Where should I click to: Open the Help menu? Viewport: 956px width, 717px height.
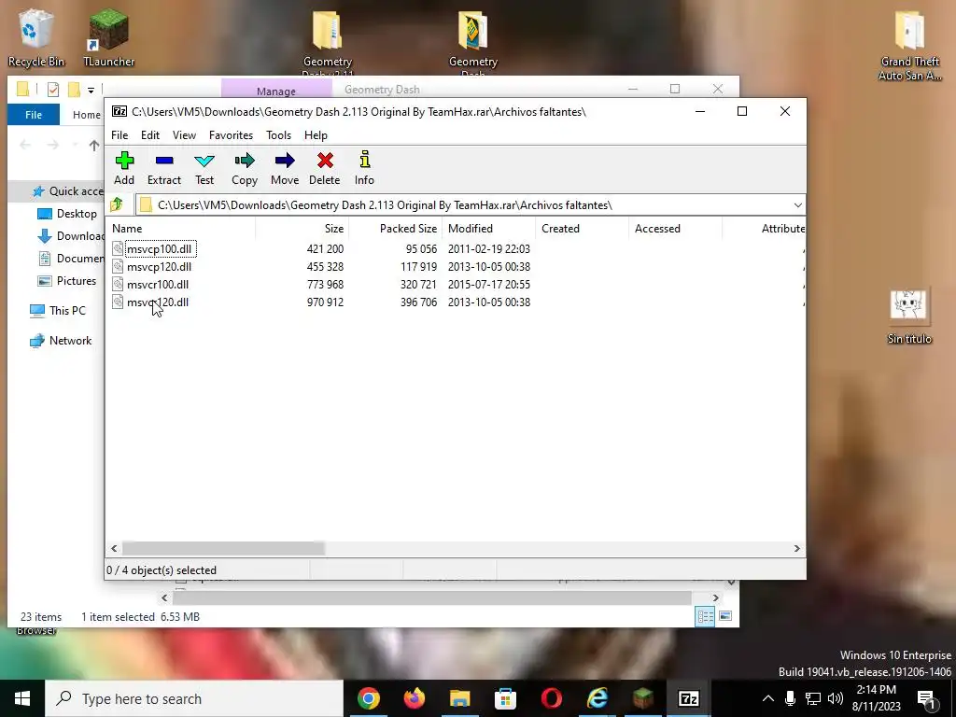tap(316, 135)
